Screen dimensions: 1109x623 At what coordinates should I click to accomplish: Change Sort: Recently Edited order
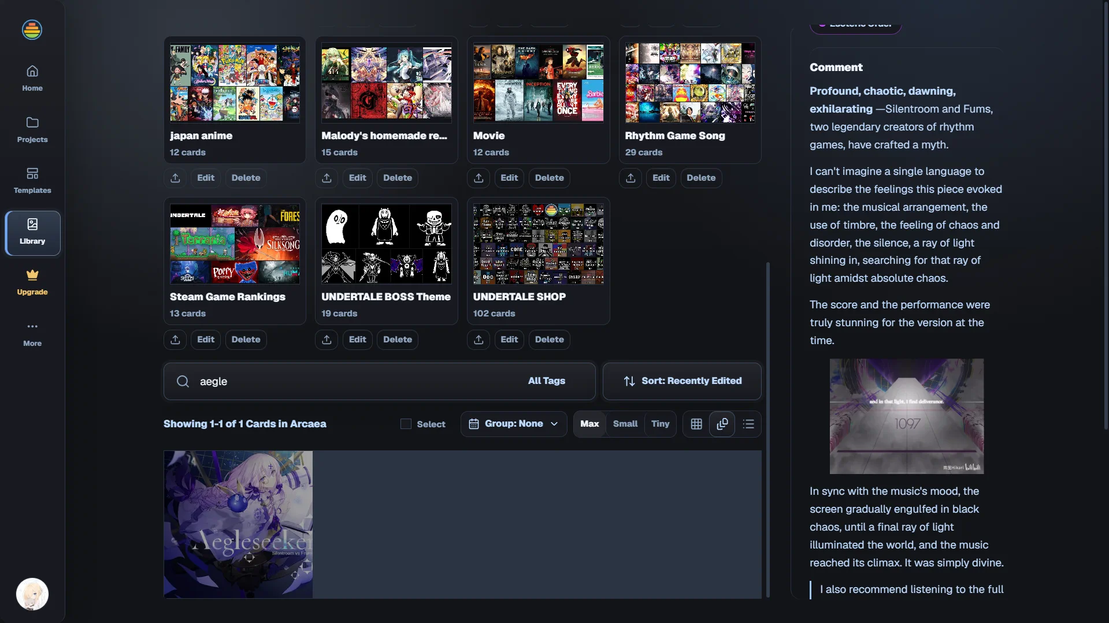682,381
